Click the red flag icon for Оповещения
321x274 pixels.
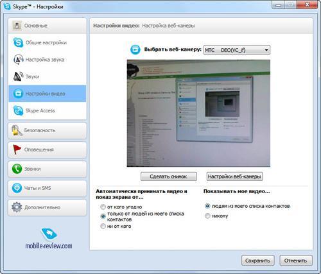[17, 150]
